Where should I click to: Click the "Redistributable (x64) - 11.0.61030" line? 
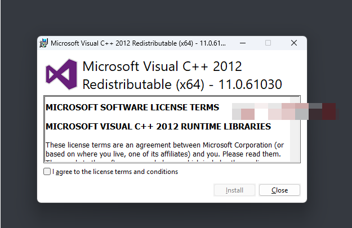182,84
